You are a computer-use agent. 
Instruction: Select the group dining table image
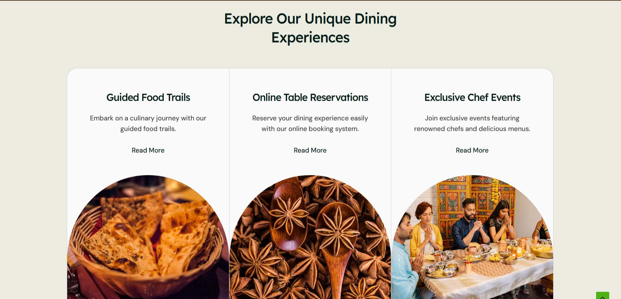click(472, 237)
